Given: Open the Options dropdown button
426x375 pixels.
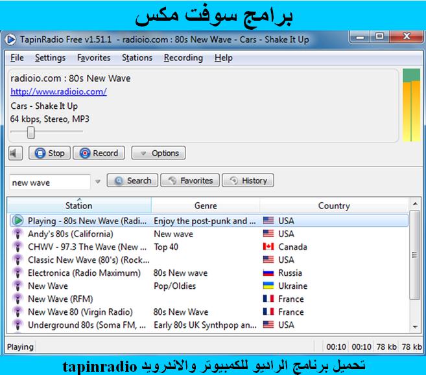Looking at the screenshot, I should tap(159, 153).
